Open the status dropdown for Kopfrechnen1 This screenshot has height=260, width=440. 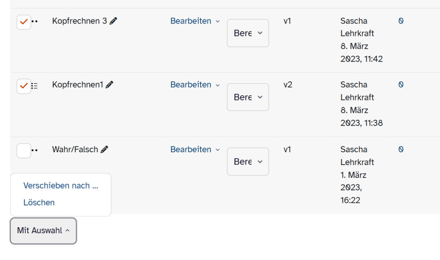click(x=248, y=97)
